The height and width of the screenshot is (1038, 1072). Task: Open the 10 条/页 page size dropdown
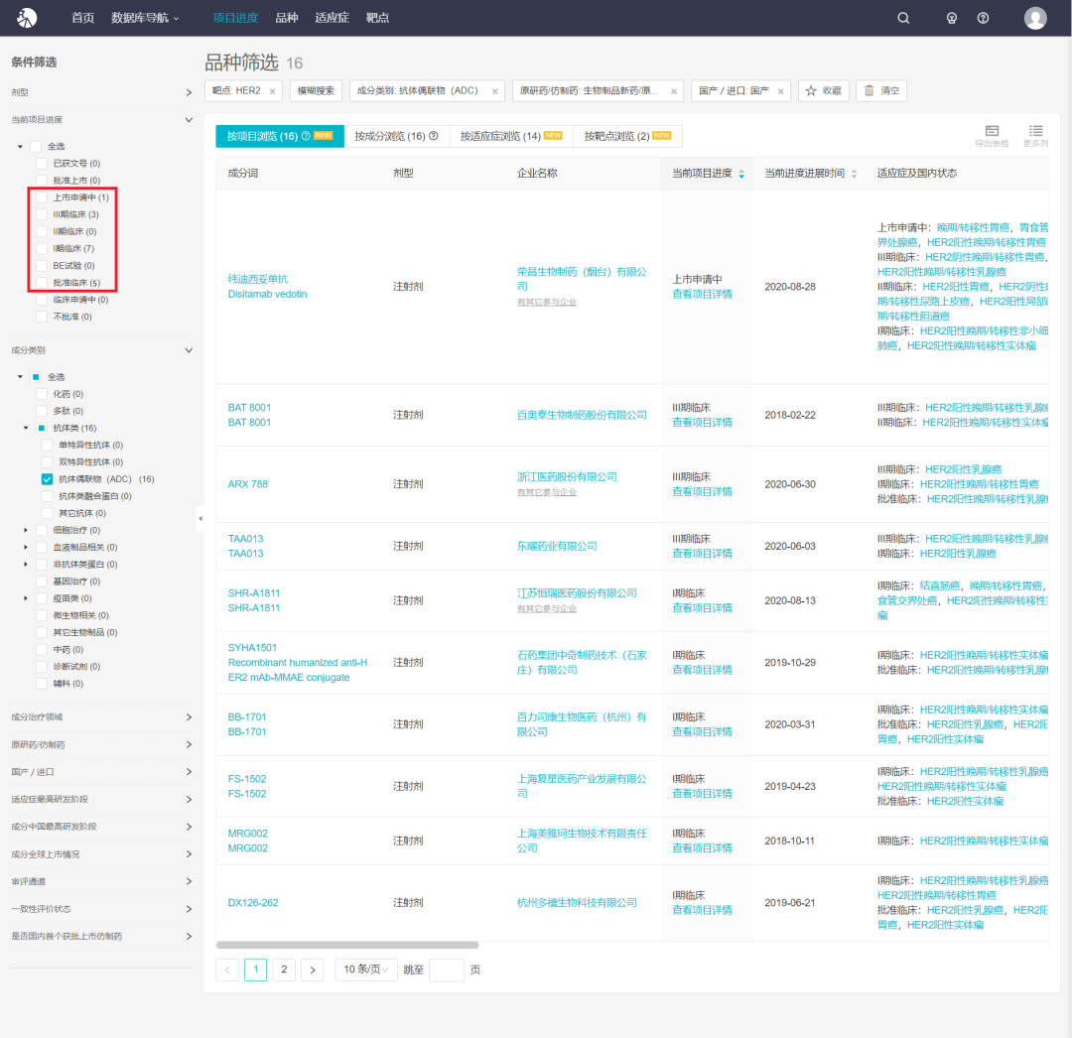pyautogui.click(x=365, y=970)
